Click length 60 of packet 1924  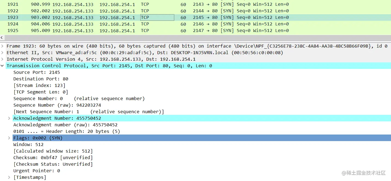point(183,24)
